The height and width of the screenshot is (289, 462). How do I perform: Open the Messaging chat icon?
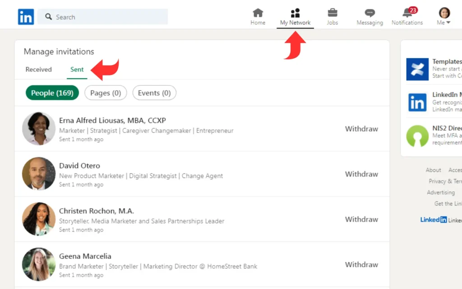[x=370, y=13]
